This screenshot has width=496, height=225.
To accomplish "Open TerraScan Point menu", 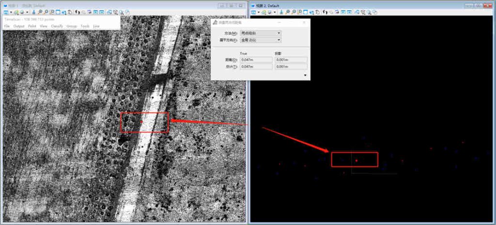I will [32, 26].
